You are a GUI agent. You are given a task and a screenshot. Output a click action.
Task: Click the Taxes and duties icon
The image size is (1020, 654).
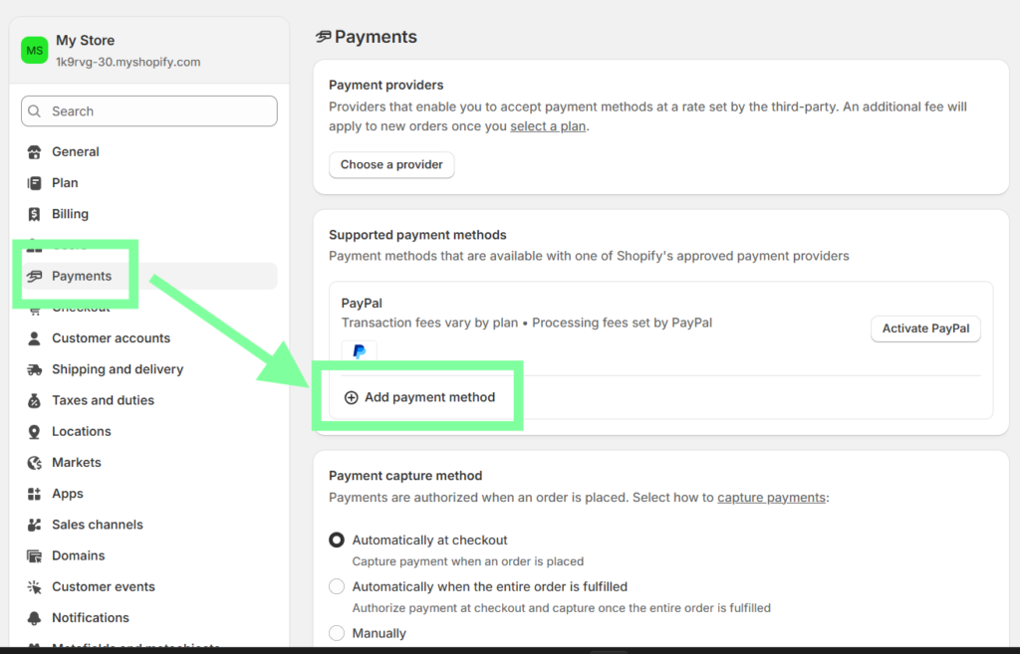tap(35, 400)
